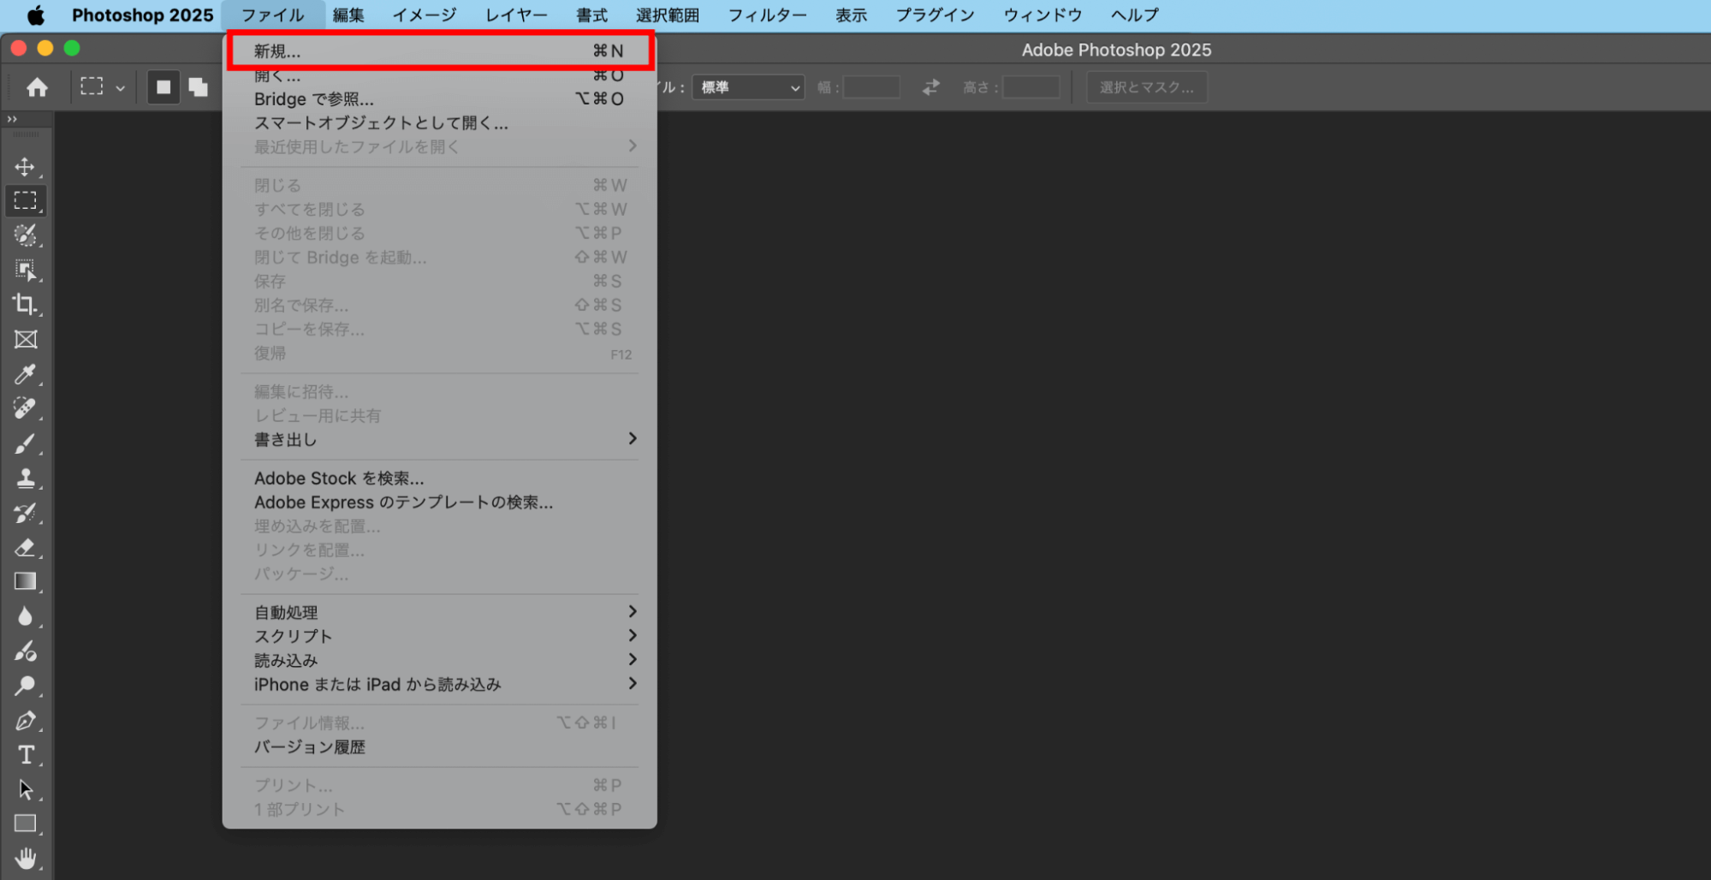Select the adjustment brush tool below Blur

pyautogui.click(x=25, y=651)
